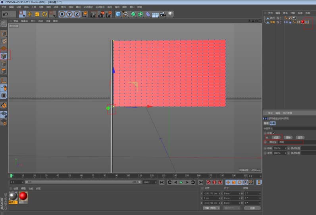316x215 pixels.
Task: Open the size mode dropdown in coordinates panel
Action: tap(232, 208)
